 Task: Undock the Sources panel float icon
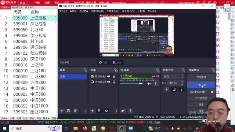116,70
